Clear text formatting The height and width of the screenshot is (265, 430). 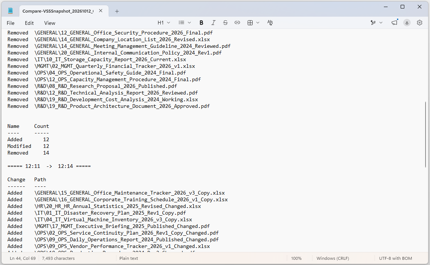270,23
